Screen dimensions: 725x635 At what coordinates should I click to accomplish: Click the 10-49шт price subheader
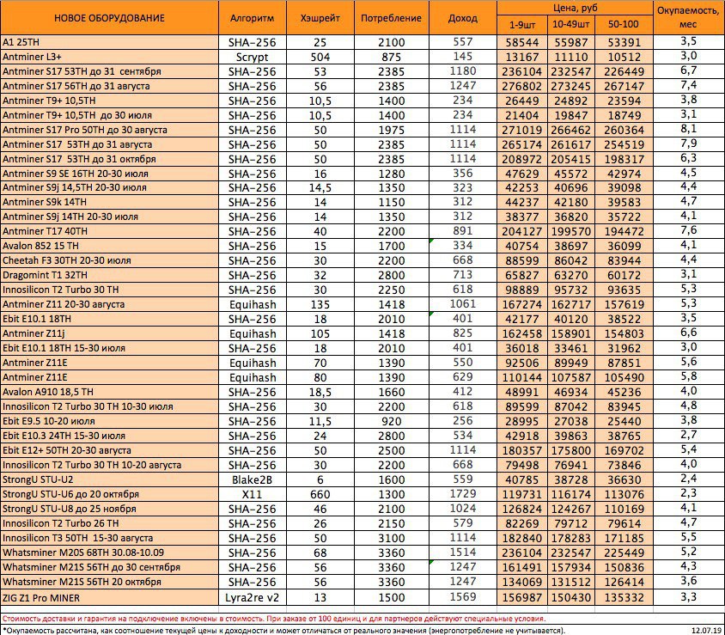pos(570,25)
